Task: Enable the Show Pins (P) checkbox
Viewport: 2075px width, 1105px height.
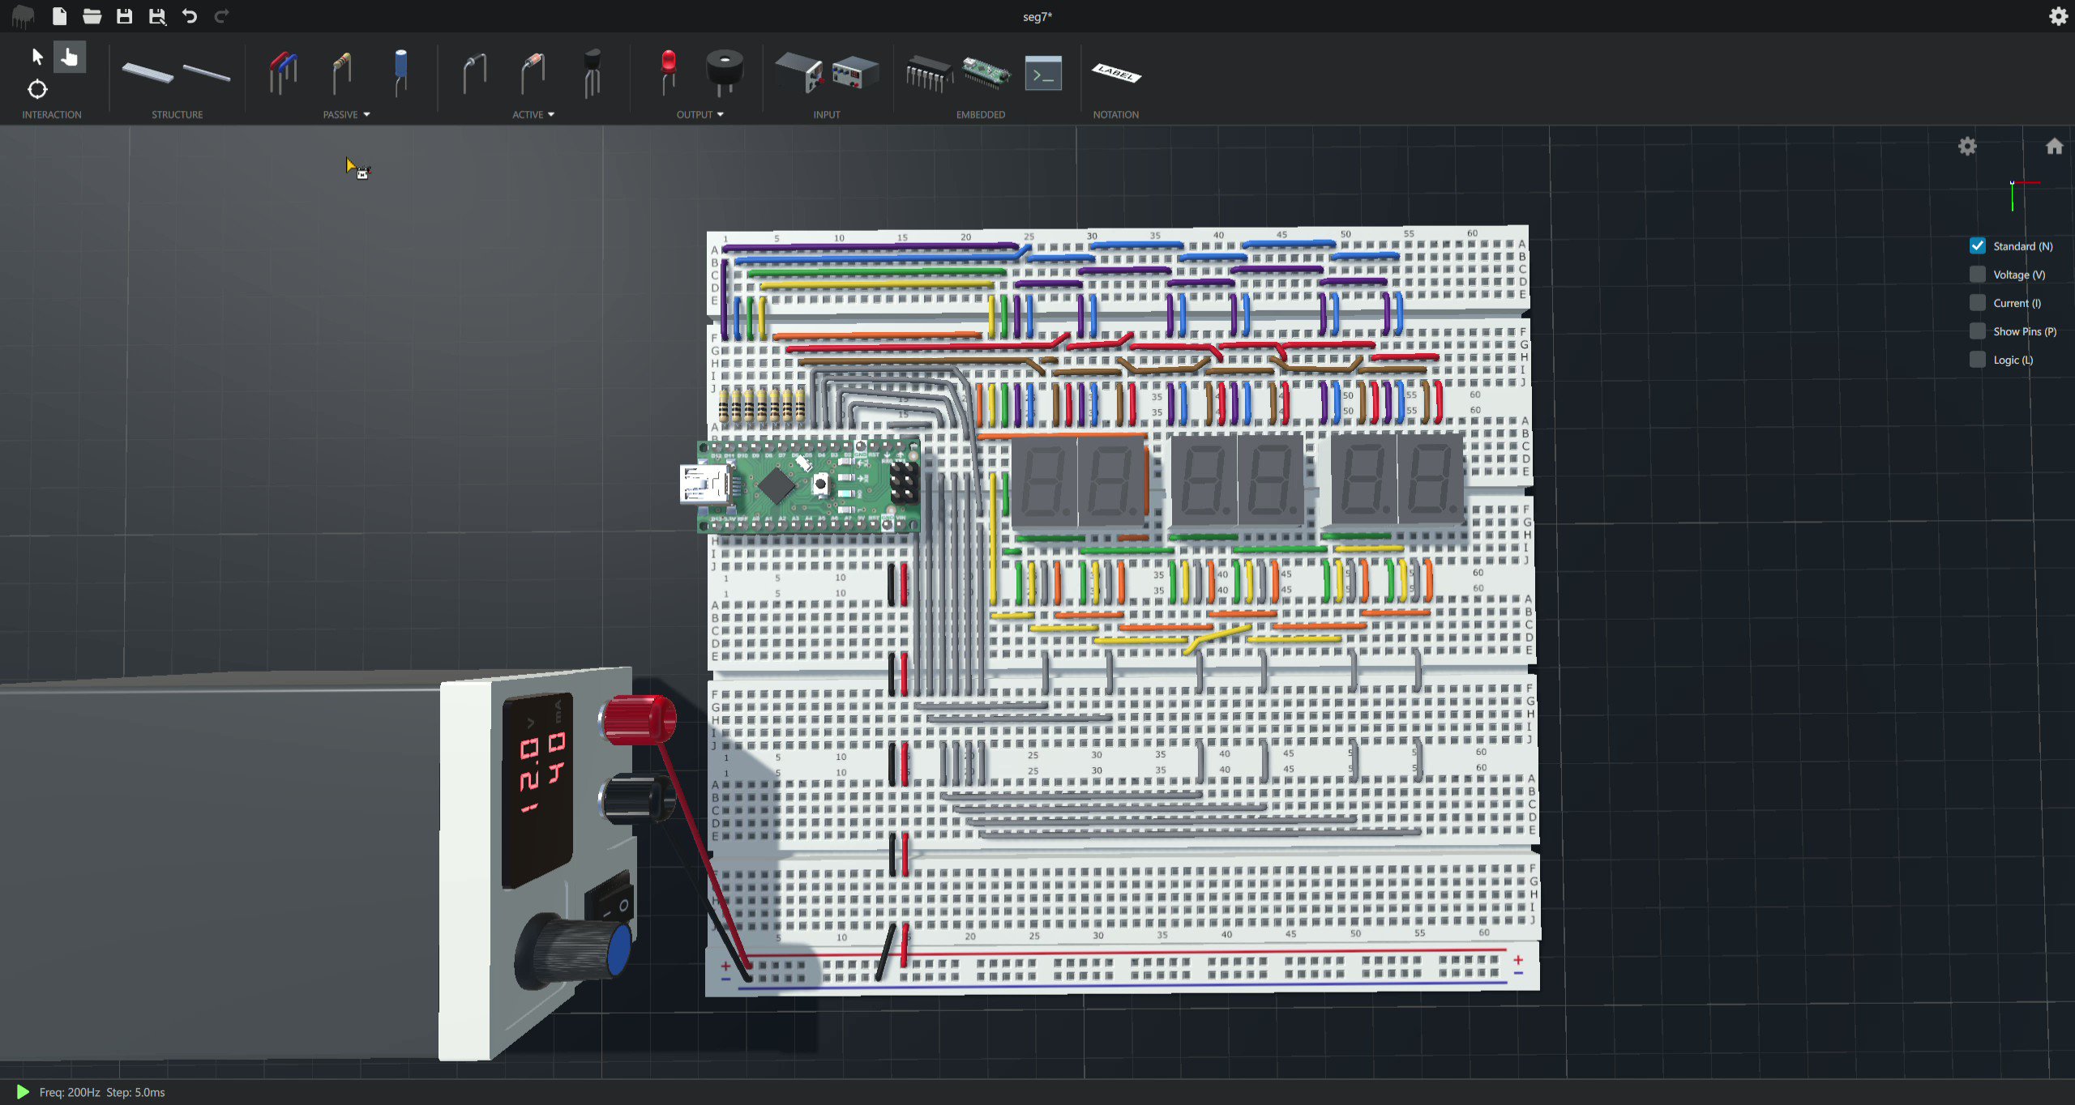Action: (1978, 331)
